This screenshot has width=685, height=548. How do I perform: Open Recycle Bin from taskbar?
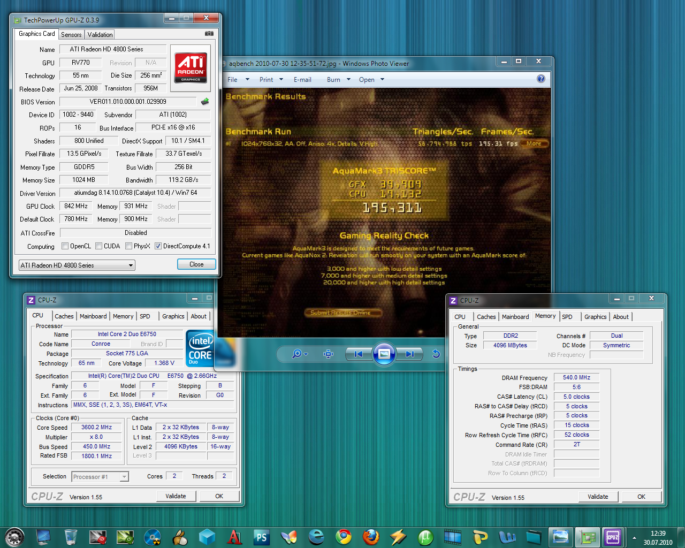pyautogui.click(x=71, y=537)
